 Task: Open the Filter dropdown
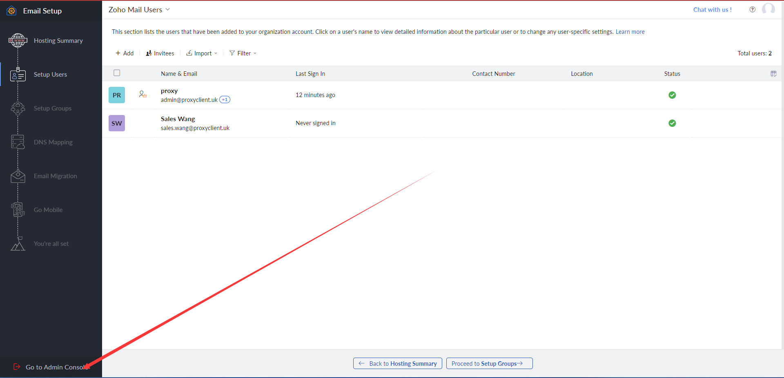tap(243, 53)
